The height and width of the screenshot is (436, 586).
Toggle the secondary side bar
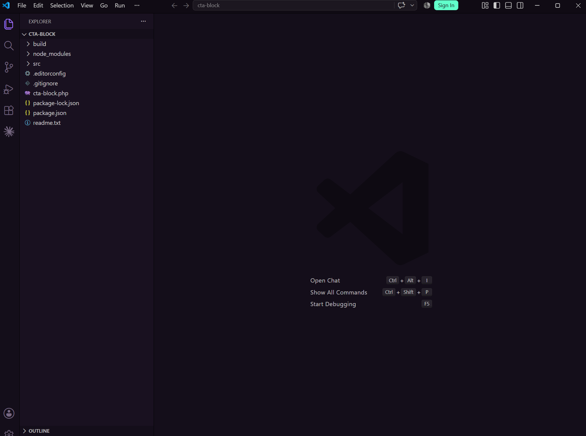click(x=520, y=5)
